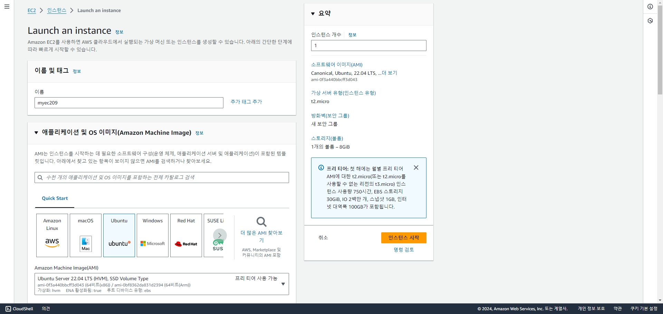Click the 취소 cancel button
663x314 pixels.
point(323,238)
